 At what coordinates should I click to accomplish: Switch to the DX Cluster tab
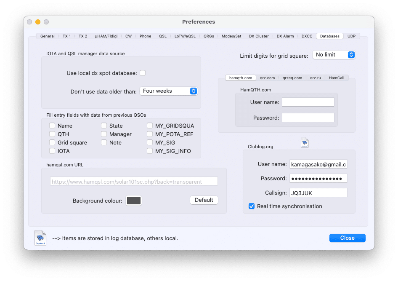[258, 36]
